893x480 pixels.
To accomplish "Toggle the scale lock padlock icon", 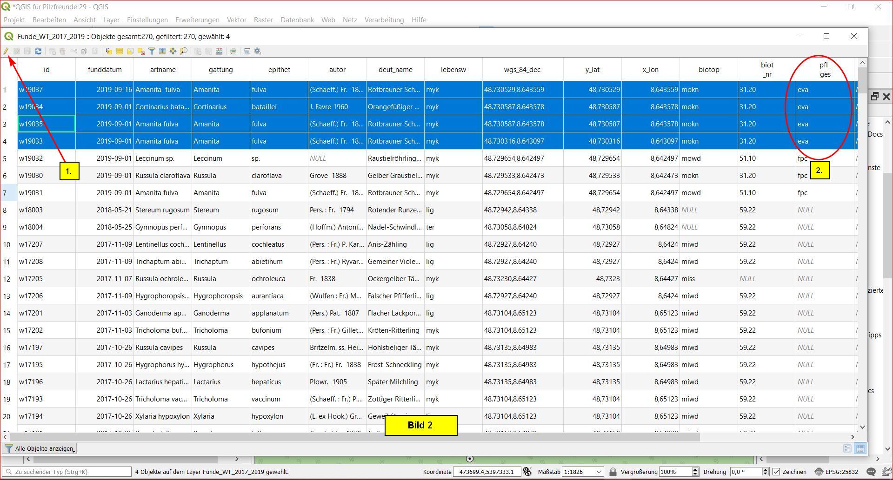I will 613,472.
